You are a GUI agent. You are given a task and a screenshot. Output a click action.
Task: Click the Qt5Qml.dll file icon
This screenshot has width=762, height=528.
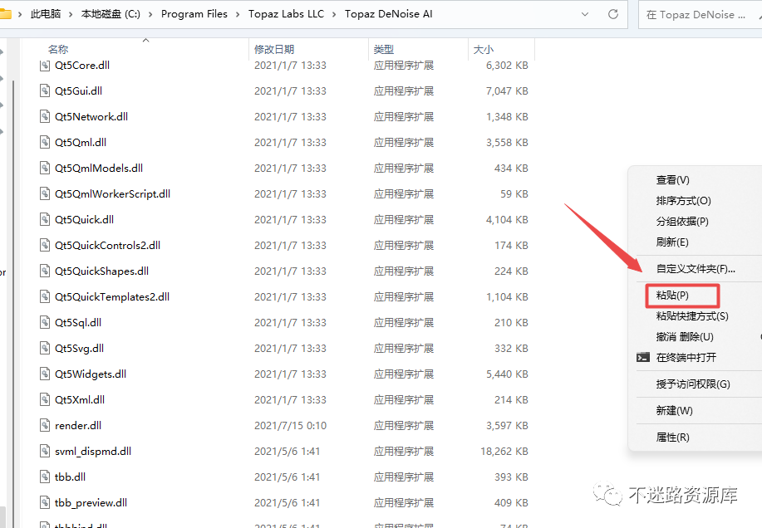(45, 142)
